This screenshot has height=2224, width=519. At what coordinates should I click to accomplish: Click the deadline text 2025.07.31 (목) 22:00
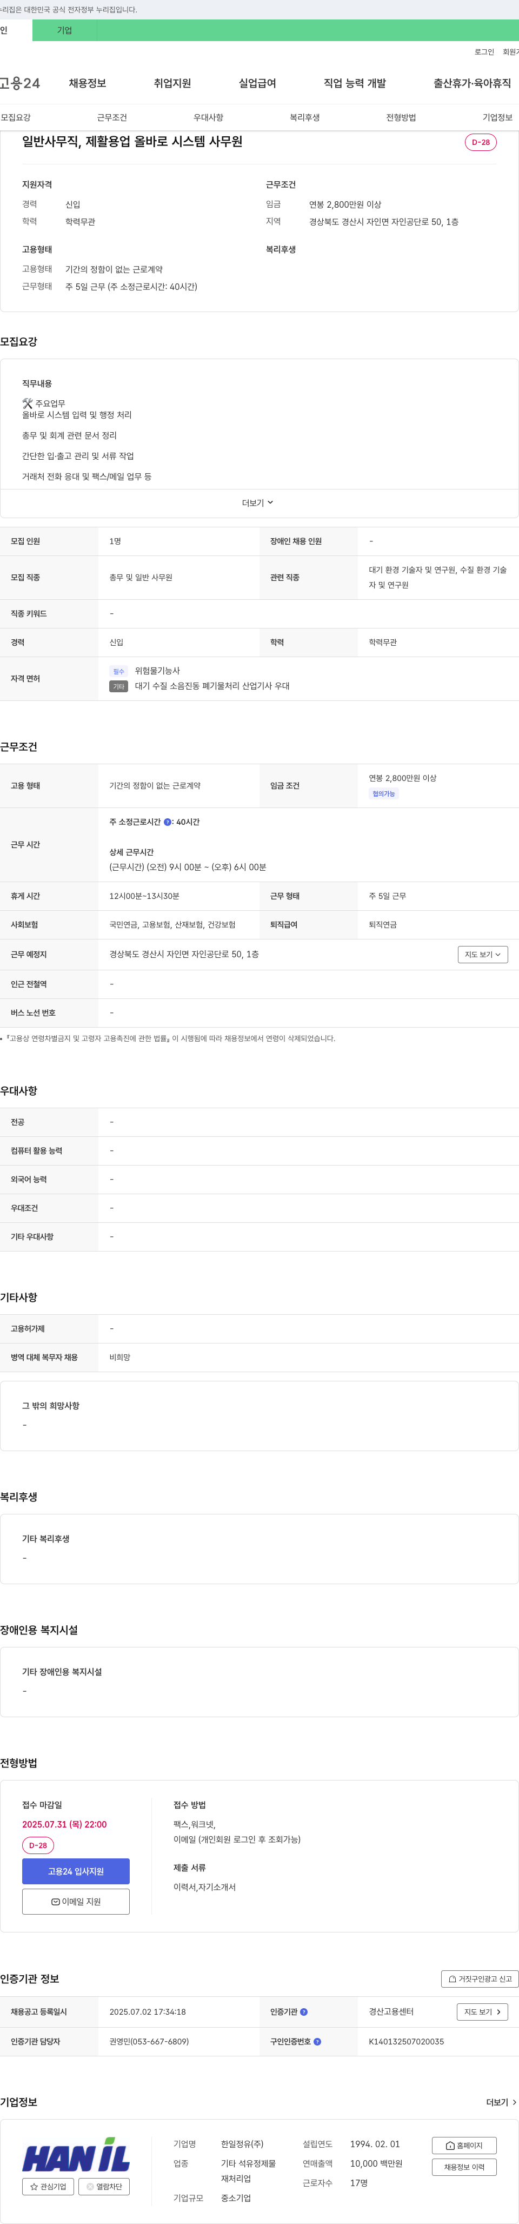(x=65, y=1824)
